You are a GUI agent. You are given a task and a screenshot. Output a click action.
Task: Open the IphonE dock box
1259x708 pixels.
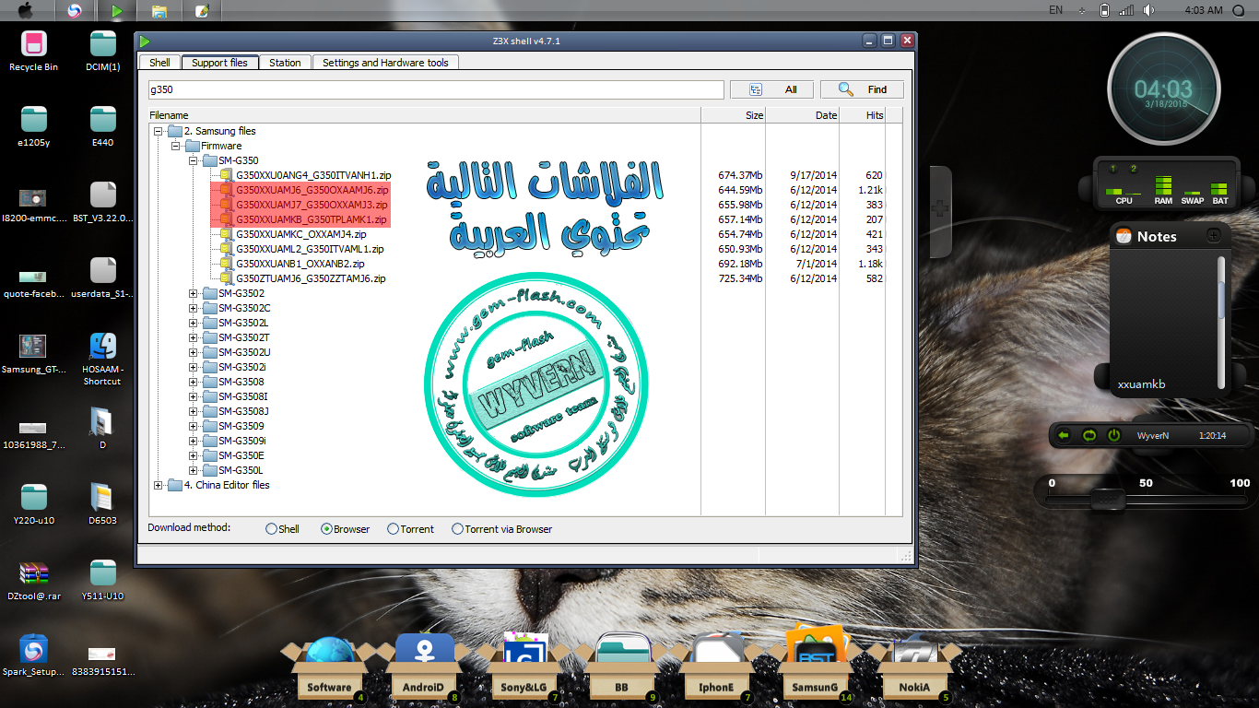716,670
